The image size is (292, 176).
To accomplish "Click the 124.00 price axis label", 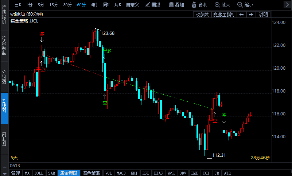I will click(x=279, y=22).
